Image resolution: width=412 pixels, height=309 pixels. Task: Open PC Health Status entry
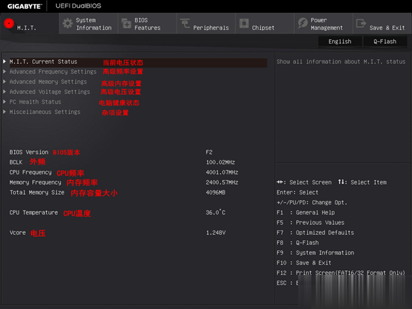[x=35, y=102]
